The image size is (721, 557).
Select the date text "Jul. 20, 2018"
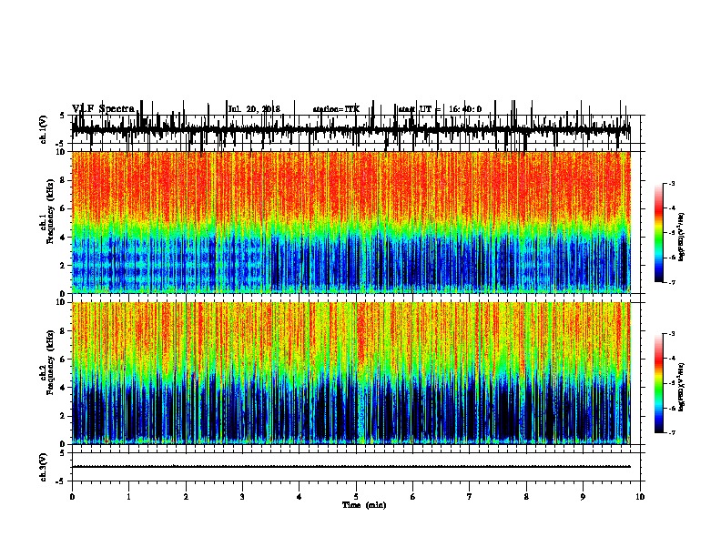pyautogui.click(x=254, y=109)
